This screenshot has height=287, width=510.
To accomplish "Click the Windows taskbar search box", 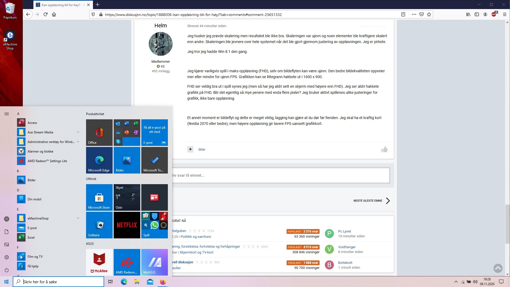I will pos(58,282).
